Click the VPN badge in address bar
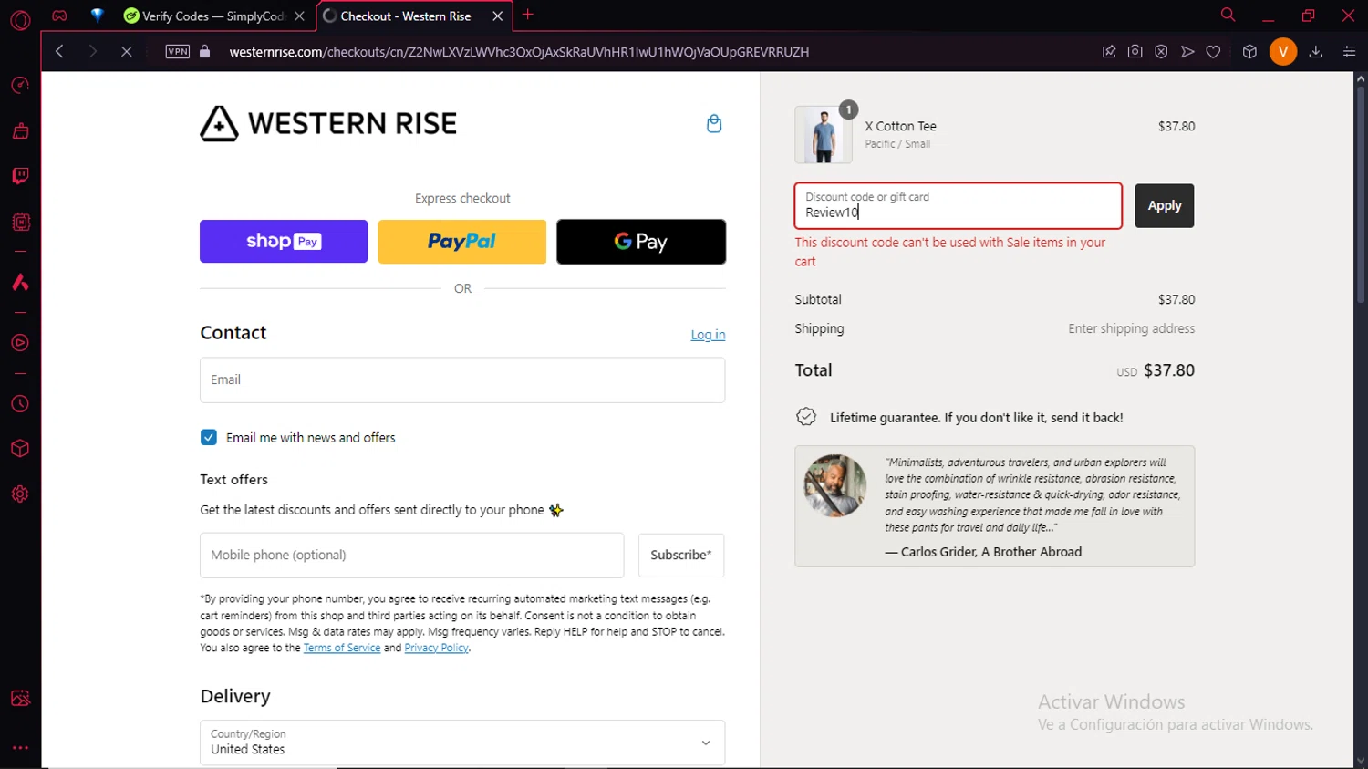This screenshot has height=769, width=1368. [178, 52]
